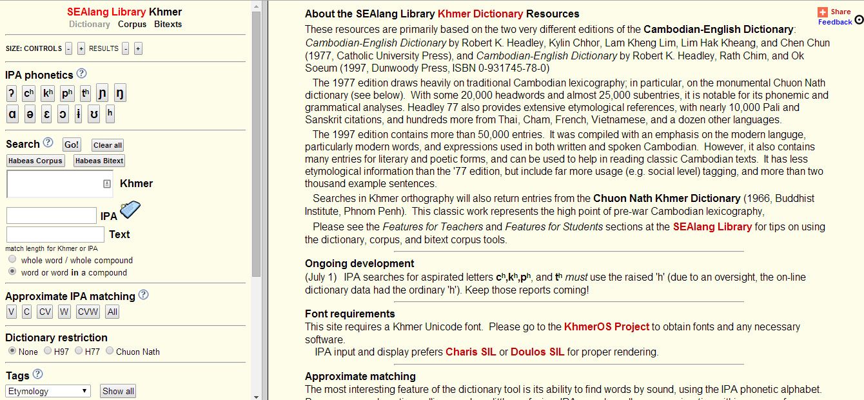Insert the barred-i ɨ symbol
The width and height of the screenshot is (864, 400).
pyautogui.click(x=78, y=114)
